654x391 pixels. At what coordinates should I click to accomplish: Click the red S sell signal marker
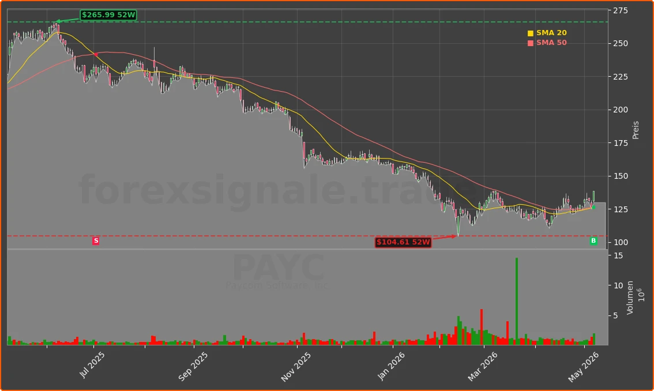pos(96,241)
